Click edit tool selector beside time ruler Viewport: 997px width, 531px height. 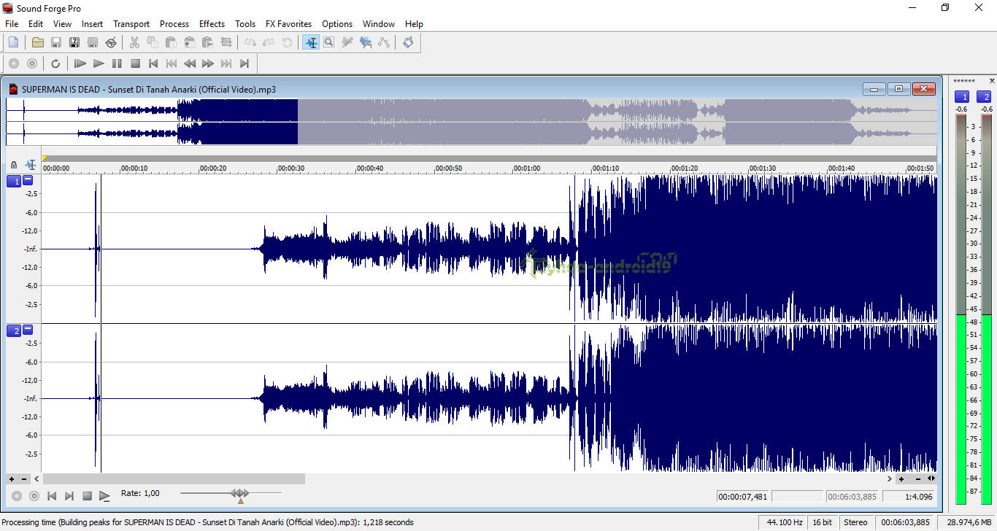31,166
